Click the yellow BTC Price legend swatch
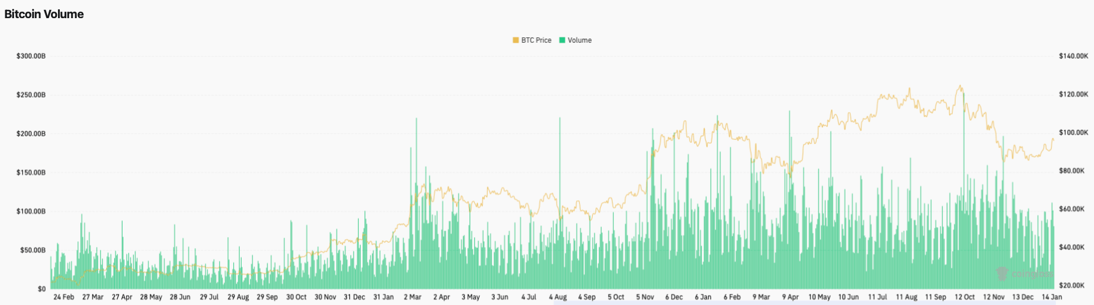Screen dimensions: 1094x305 pos(515,40)
